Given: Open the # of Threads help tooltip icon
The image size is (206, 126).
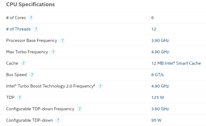Looking at the screenshot, I should tap(36, 29).
